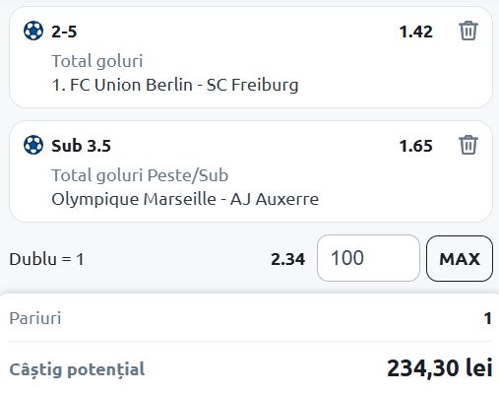Open the 1. FC Union Berlin - SC Freiburg match
499x394 pixels.
pos(175,85)
